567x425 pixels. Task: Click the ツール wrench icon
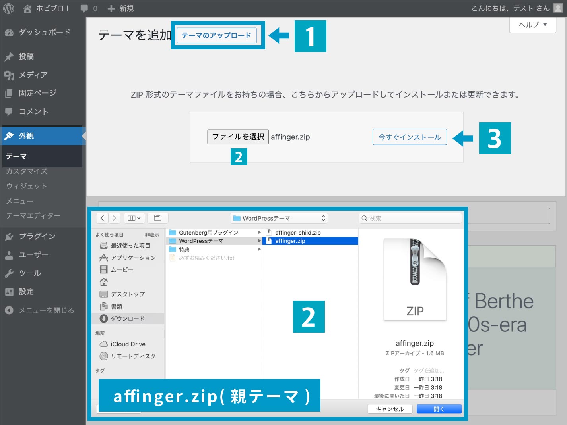click(x=9, y=273)
